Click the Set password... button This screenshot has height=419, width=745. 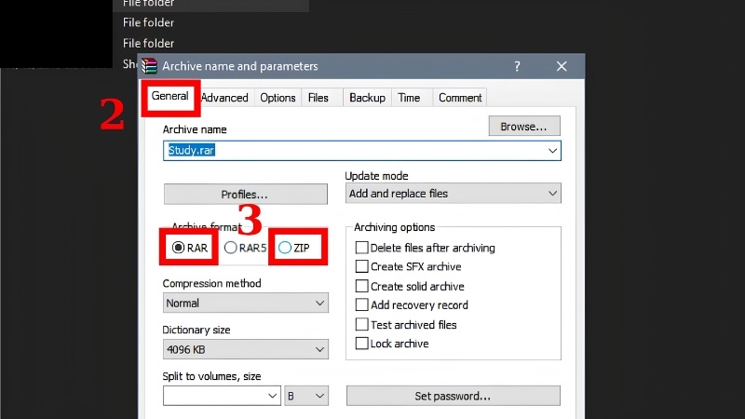[x=453, y=396]
